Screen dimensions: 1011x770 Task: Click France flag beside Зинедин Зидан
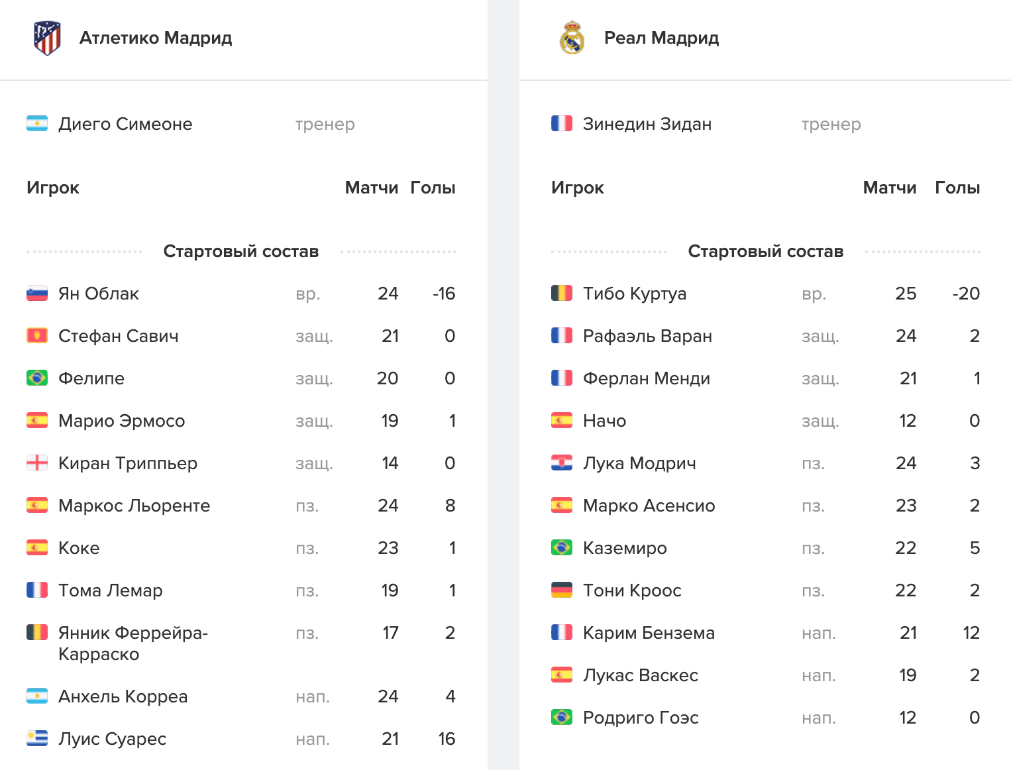pyautogui.click(x=562, y=124)
